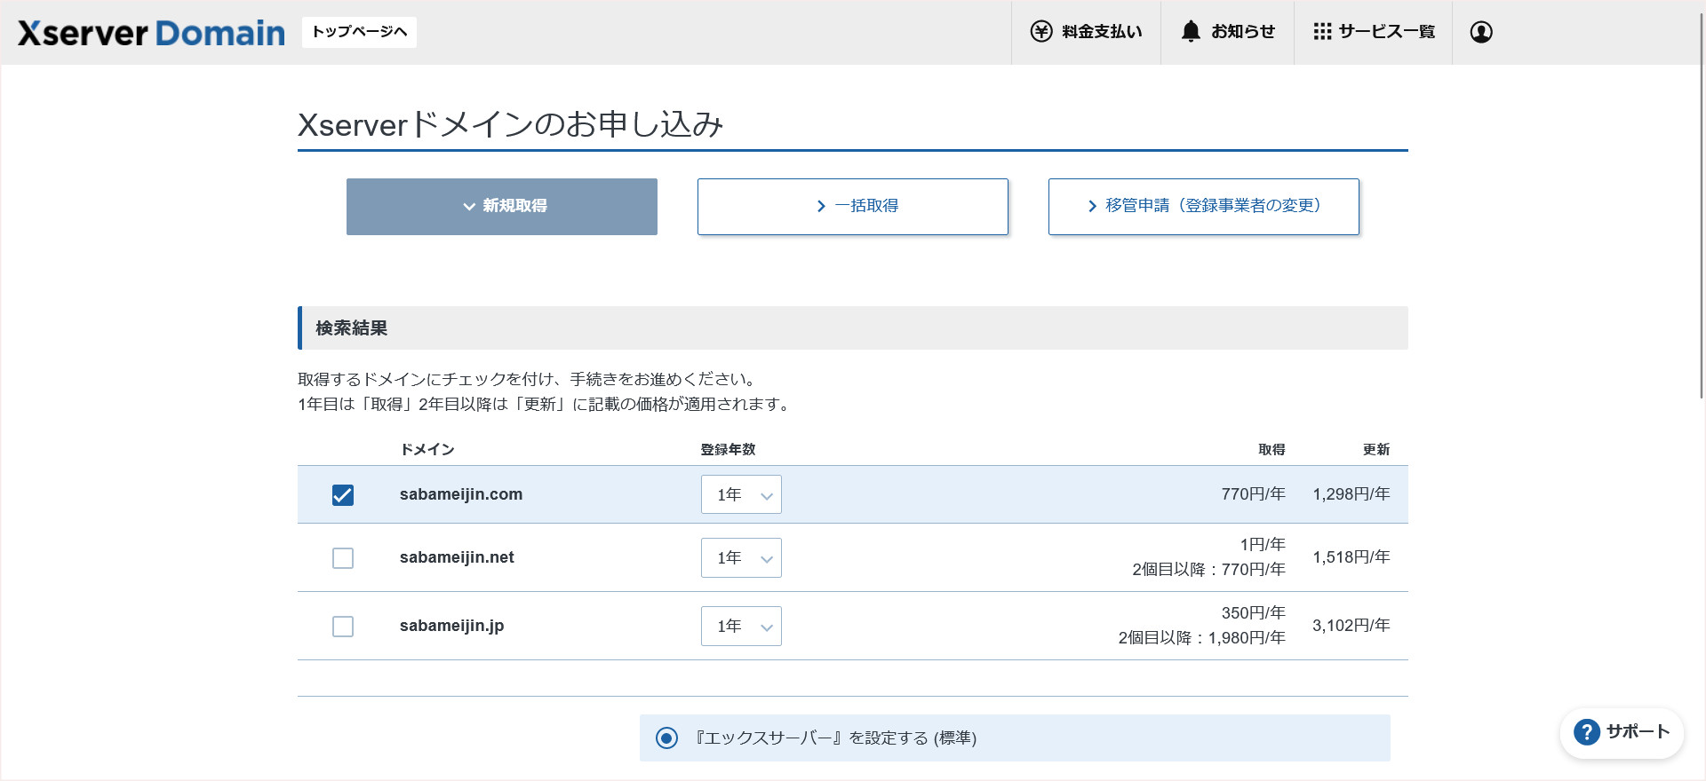Open お知らせ notifications menu
The width and height of the screenshot is (1706, 781).
pos(1227,32)
